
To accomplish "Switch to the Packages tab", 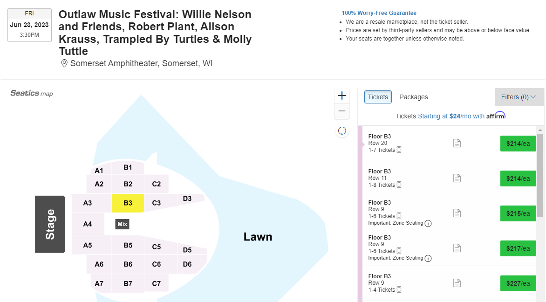I will coord(413,97).
